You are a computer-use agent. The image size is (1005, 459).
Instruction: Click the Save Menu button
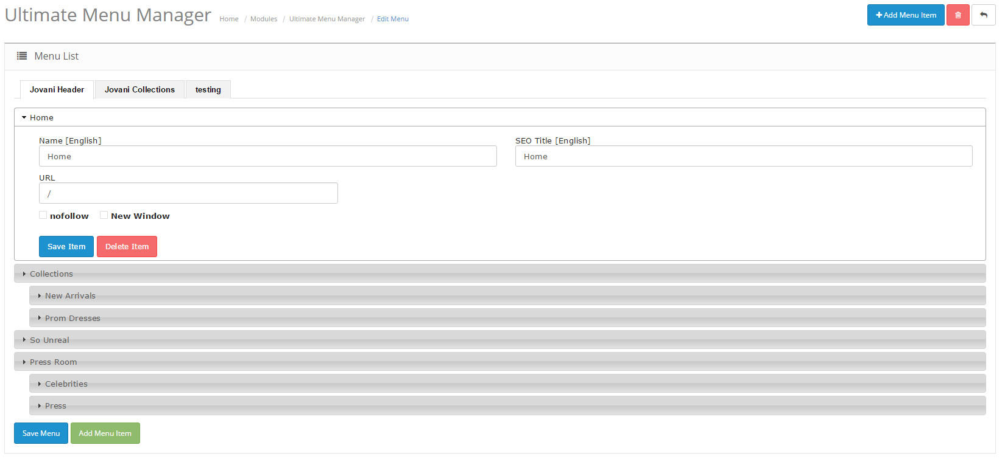pos(41,433)
